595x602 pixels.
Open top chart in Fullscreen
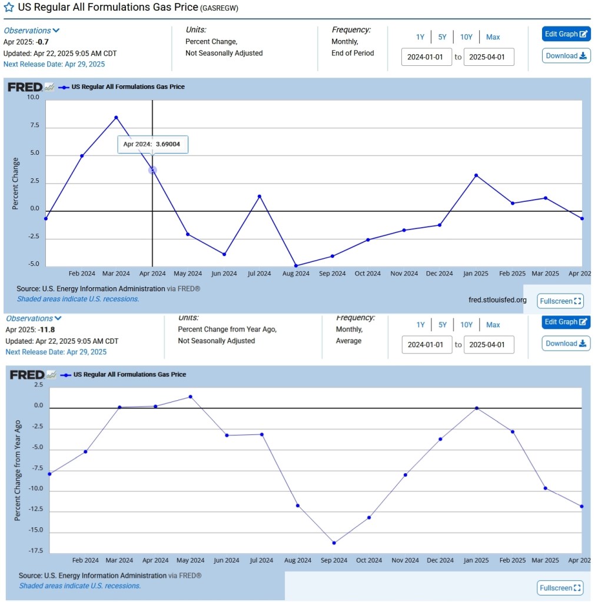(x=560, y=301)
